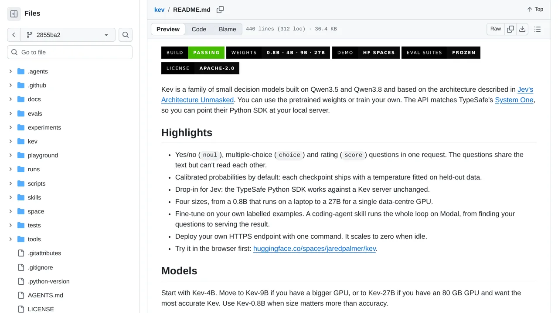Screen dimensions: 558x313
Task: Click the Weights badge
Action: pyautogui.click(x=278, y=53)
